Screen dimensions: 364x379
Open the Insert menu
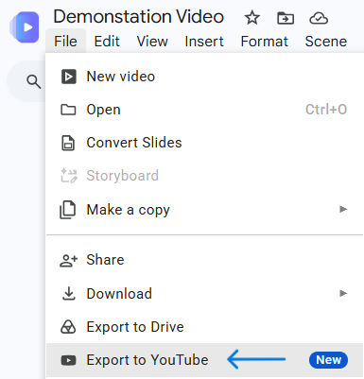tap(204, 42)
